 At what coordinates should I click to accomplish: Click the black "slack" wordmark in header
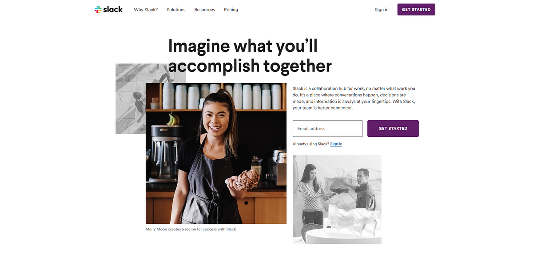coord(113,9)
